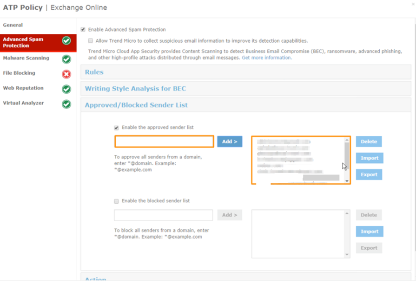Switch to the Malware Scanning tab
This screenshot has height=283, width=416.
26,58
